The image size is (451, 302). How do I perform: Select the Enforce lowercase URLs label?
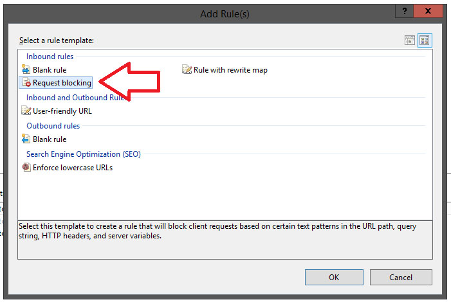[x=73, y=168]
